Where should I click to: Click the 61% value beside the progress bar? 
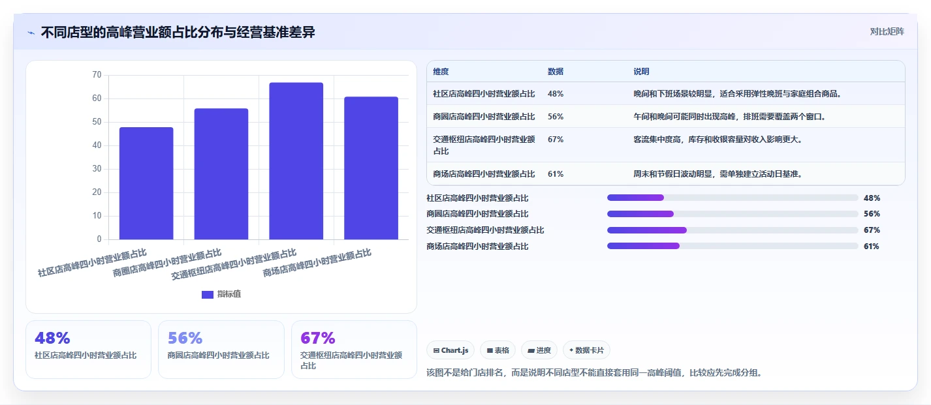871,247
